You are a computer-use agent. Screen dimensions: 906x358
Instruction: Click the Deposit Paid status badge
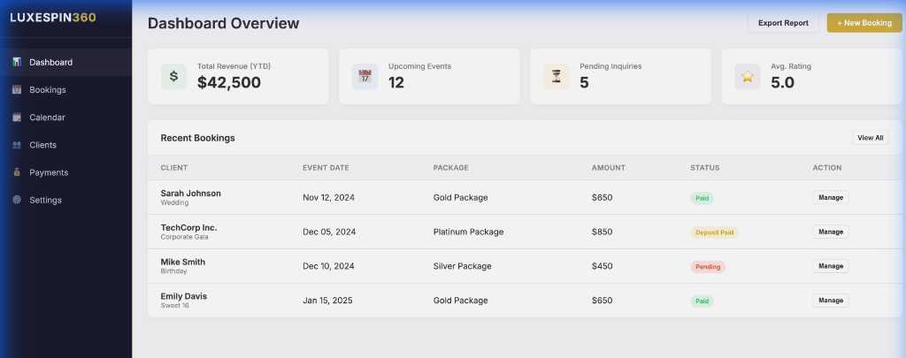(714, 232)
